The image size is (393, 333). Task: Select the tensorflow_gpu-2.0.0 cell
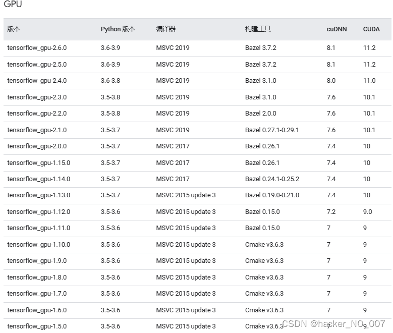(x=37, y=146)
